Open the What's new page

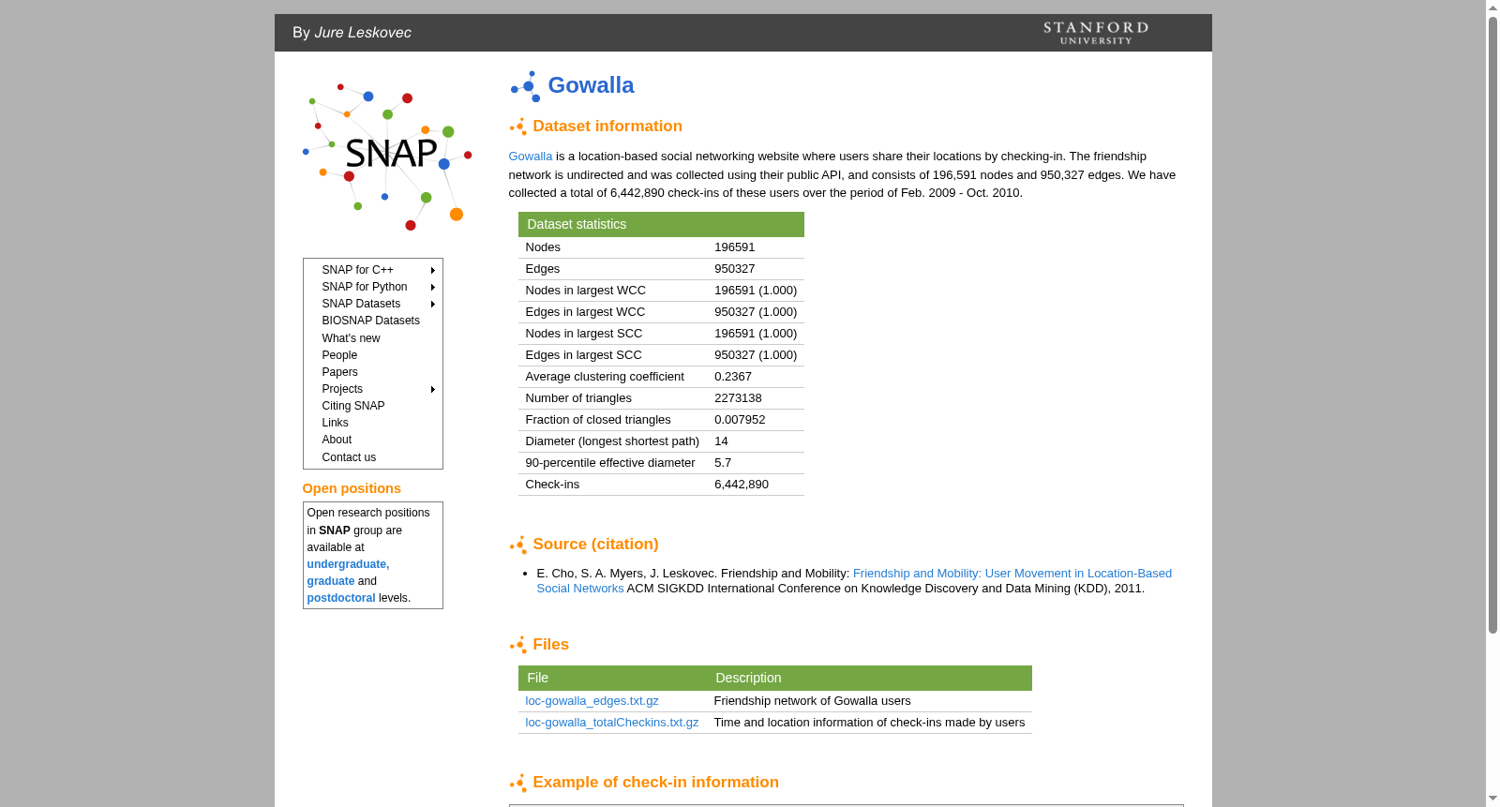(352, 338)
